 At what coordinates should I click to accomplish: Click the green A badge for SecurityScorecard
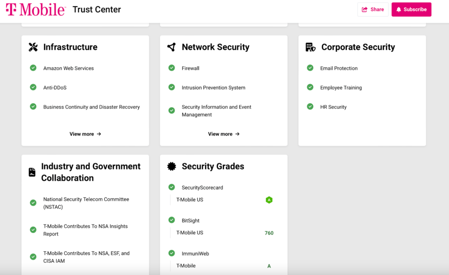(x=269, y=200)
